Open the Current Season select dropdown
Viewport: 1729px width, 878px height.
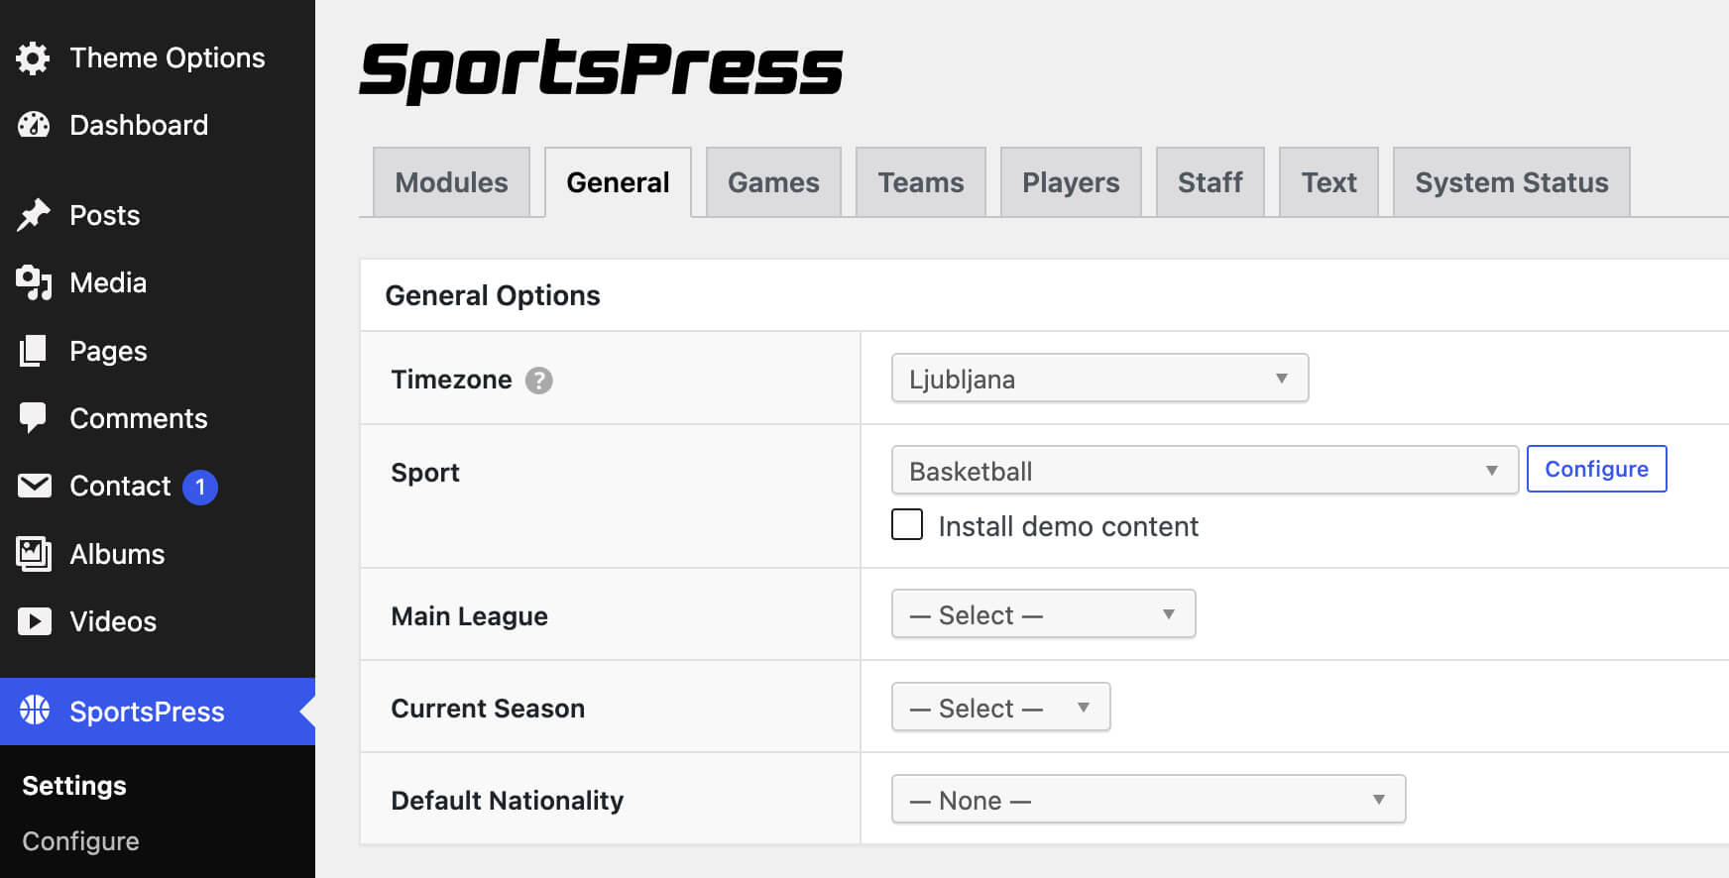[1000, 707]
